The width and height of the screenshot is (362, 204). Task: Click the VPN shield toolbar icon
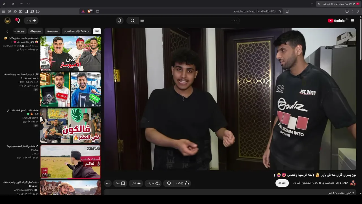coord(9,11)
